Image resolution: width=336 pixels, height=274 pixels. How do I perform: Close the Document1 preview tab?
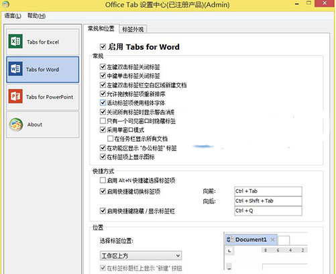click(x=272, y=240)
